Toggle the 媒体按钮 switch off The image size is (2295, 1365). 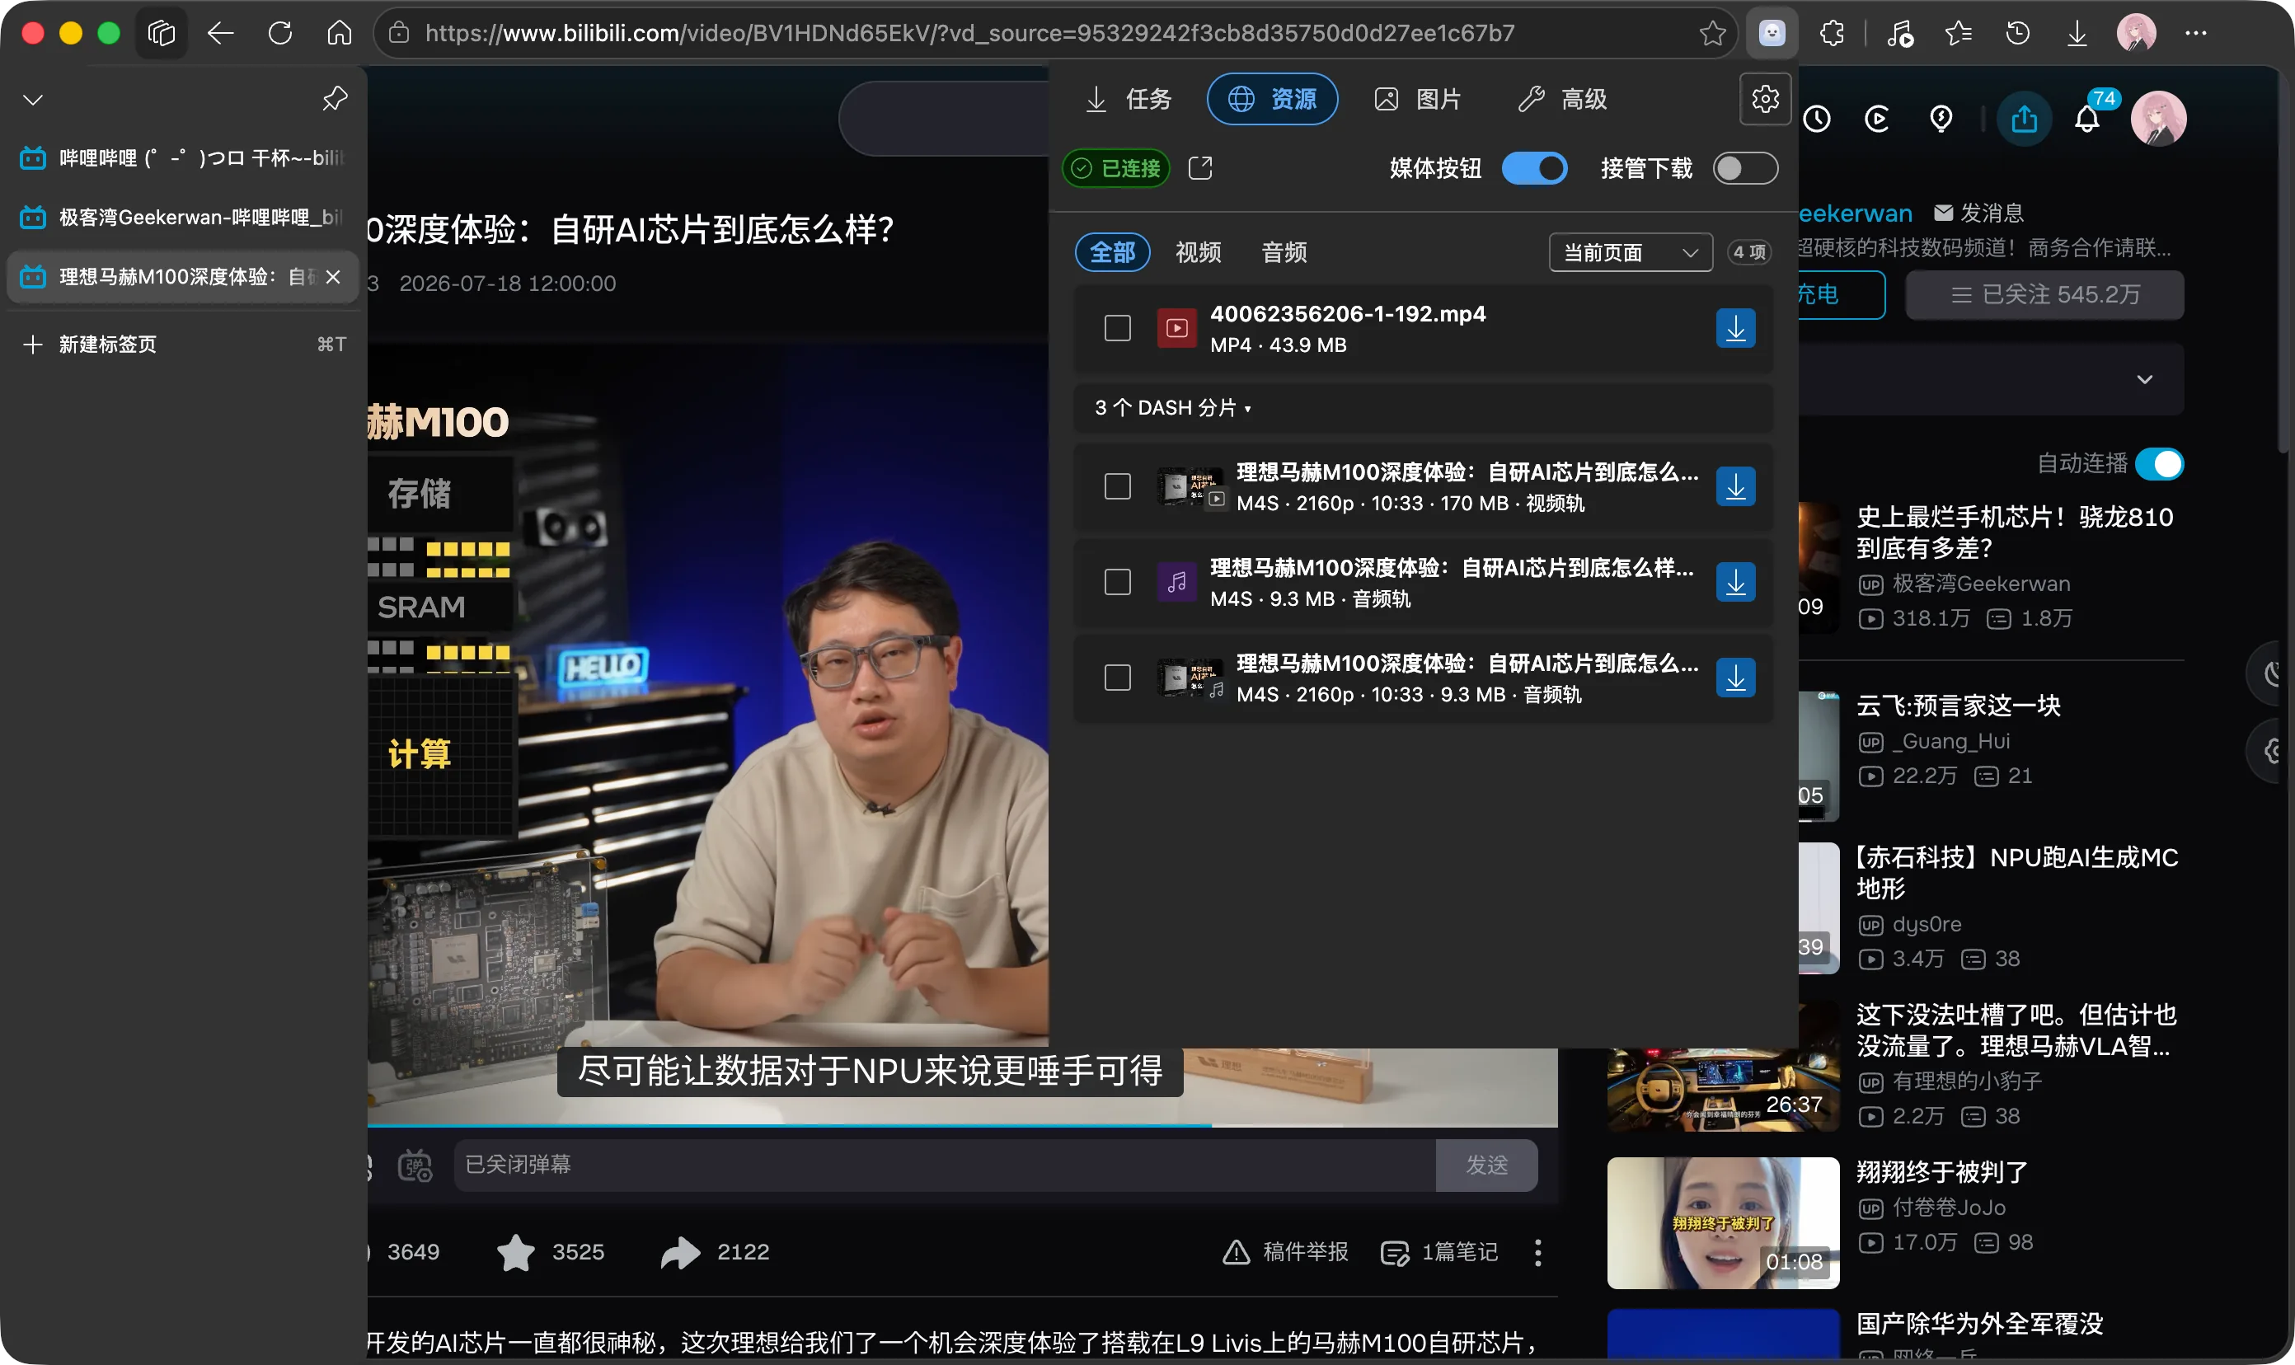[1534, 168]
